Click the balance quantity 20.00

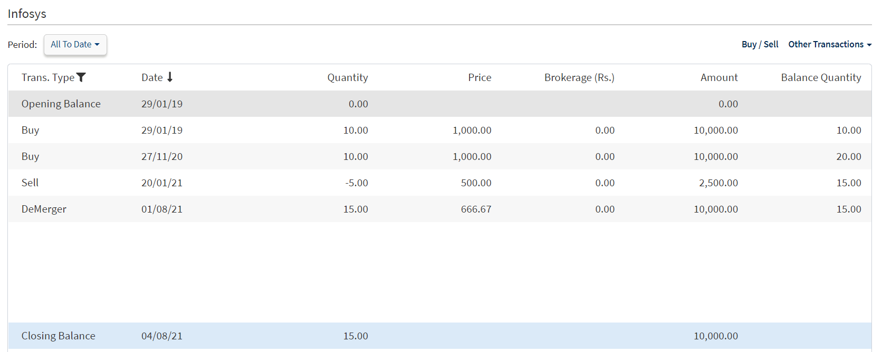point(849,156)
